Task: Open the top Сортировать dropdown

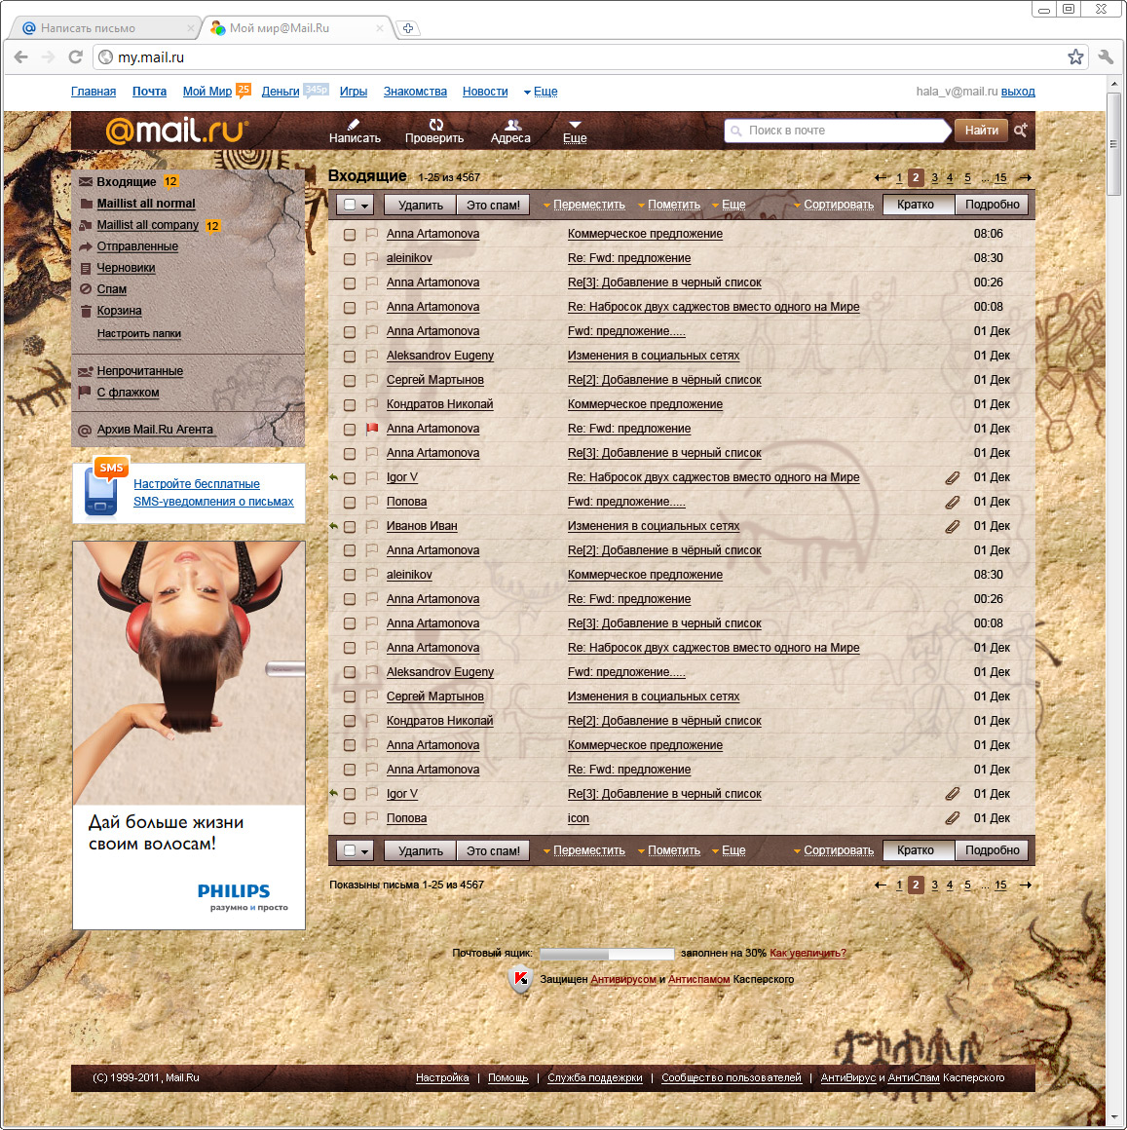Action: click(x=833, y=205)
